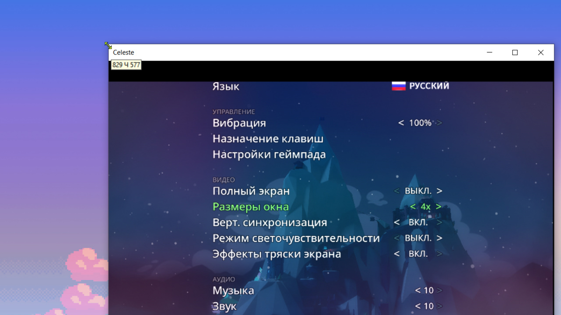Viewport: 561px width, 315px height.
Task: Click the ВКЛ. value of Верт. синхронизация
Action: tap(418, 223)
